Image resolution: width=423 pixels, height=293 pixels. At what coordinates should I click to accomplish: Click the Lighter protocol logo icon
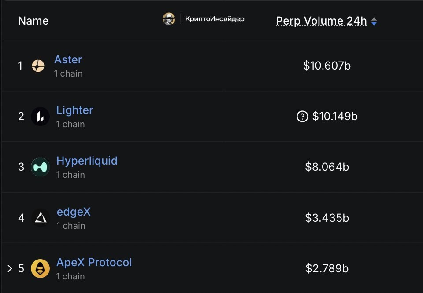tap(40, 117)
